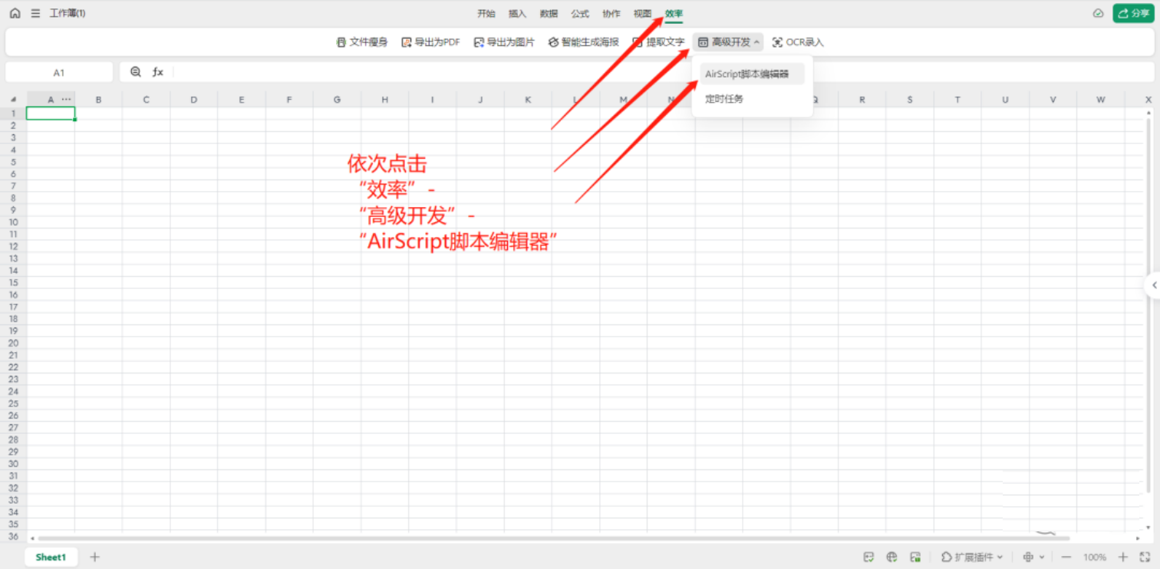Switch to the 开始 tab
This screenshot has width=1160, height=569.
[486, 14]
